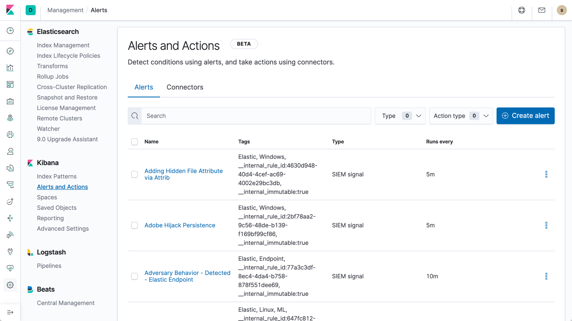Open Adding Hidden File Attribute via Attrib alert

tap(183, 174)
